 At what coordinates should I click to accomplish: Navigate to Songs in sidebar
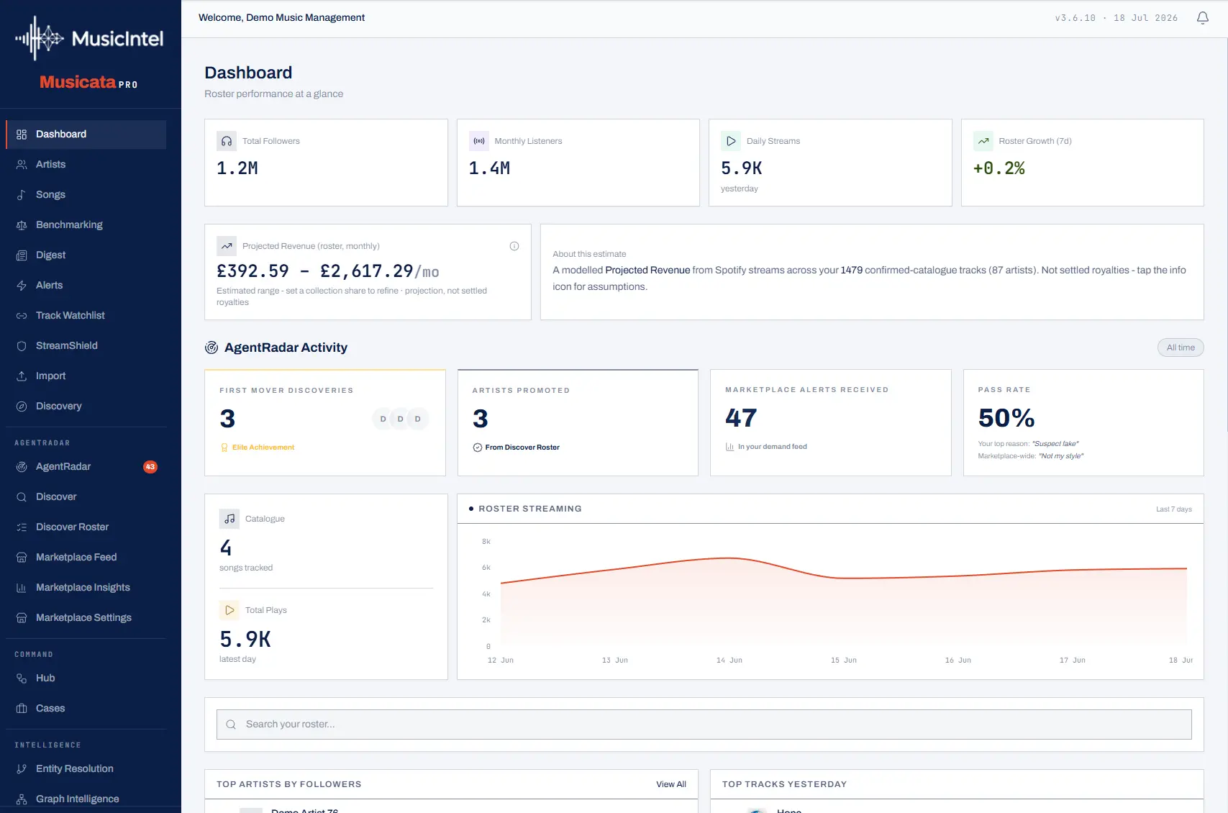click(86, 195)
